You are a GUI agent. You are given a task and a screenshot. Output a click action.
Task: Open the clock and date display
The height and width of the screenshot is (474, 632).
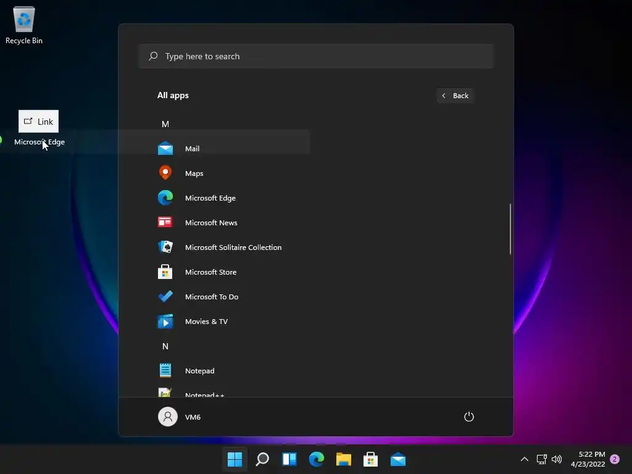[588, 459]
